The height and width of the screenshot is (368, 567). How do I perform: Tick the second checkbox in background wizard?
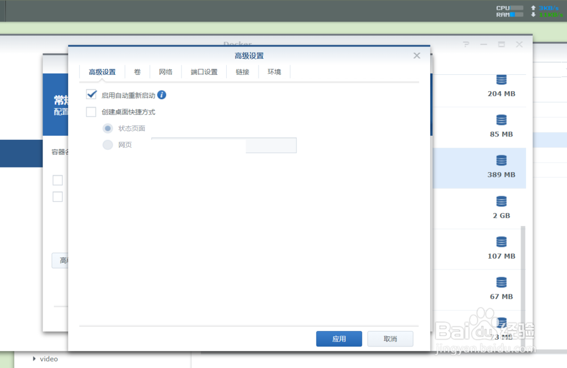pyautogui.click(x=57, y=196)
